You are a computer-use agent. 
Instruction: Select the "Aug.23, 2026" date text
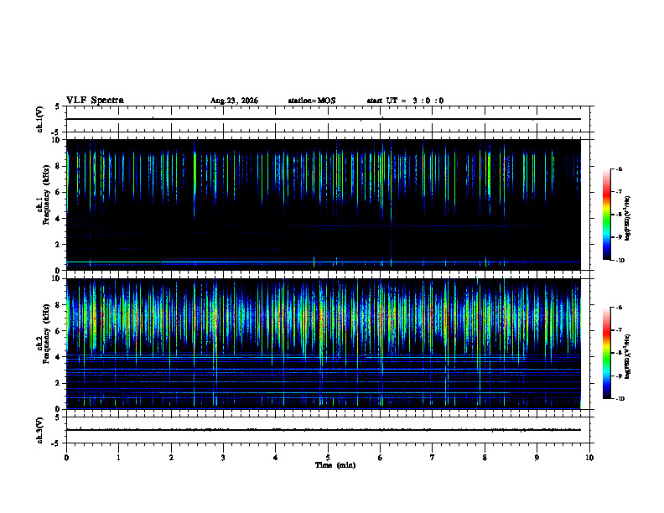234,101
